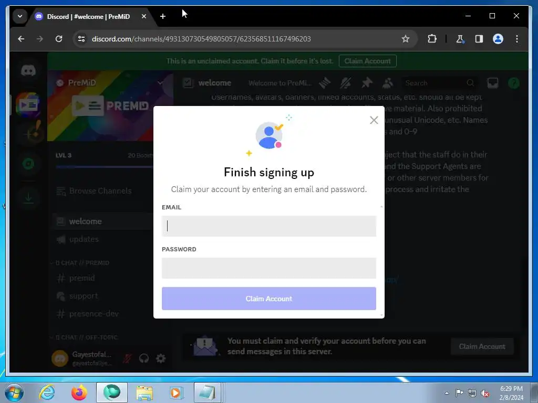Image resolution: width=538 pixels, height=403 pixels.
Task: Open the Threads icon in channel header
Action: [x=325, y=83]
